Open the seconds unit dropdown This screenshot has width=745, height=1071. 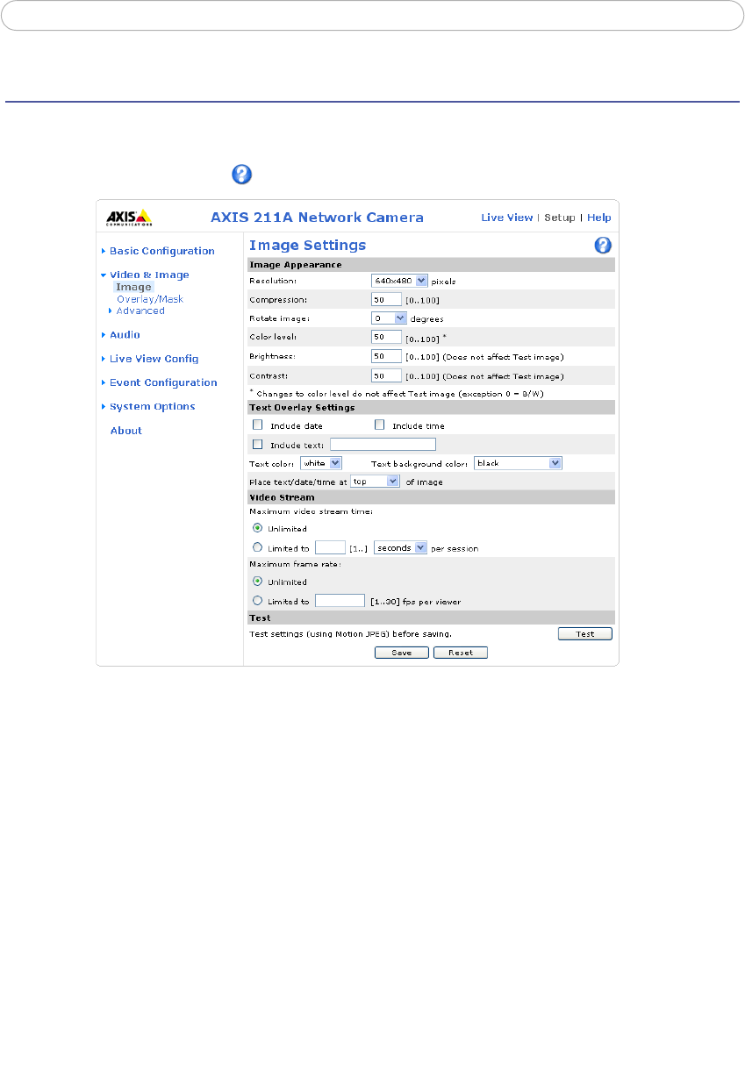[400, 547]
